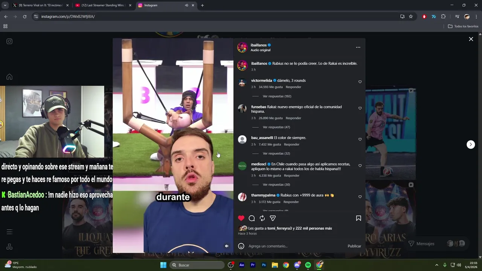Image resolution: width=482 pixels, height=271 pixels.
Task: Open the tab search dropdown
Action: (5, 5)
